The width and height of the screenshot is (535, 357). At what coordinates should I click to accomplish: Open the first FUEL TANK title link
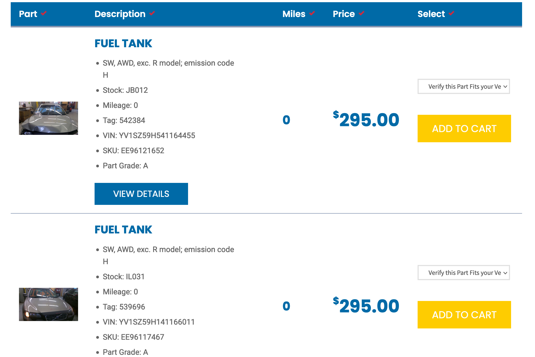point(123,43)
